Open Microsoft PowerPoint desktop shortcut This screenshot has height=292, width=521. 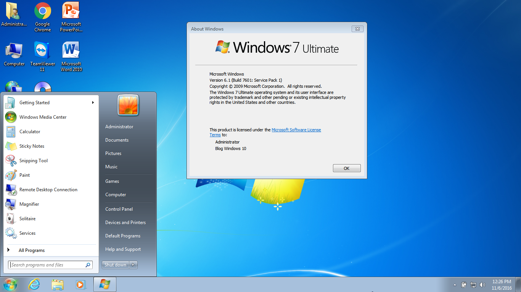point(71,17)
